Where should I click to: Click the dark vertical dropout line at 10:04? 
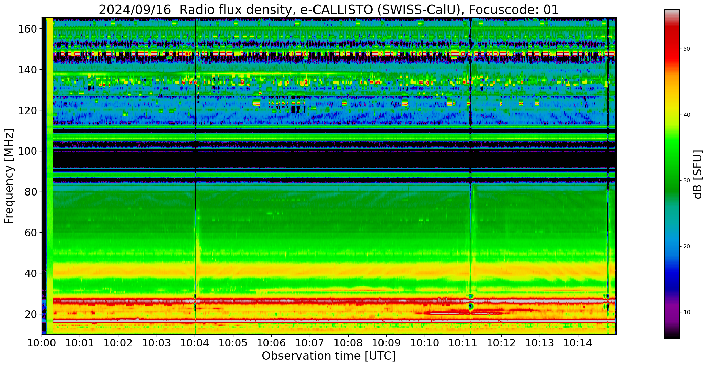click(x=195, y=176)
